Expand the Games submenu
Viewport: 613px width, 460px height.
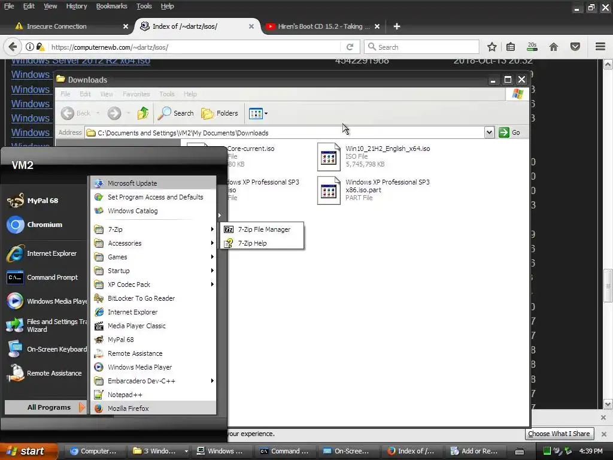tap(153, 257)
